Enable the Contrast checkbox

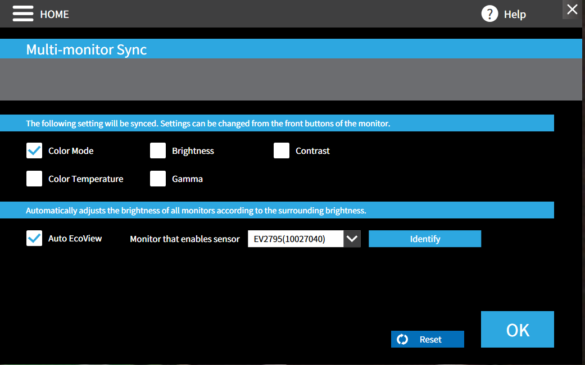pos(282,150)
